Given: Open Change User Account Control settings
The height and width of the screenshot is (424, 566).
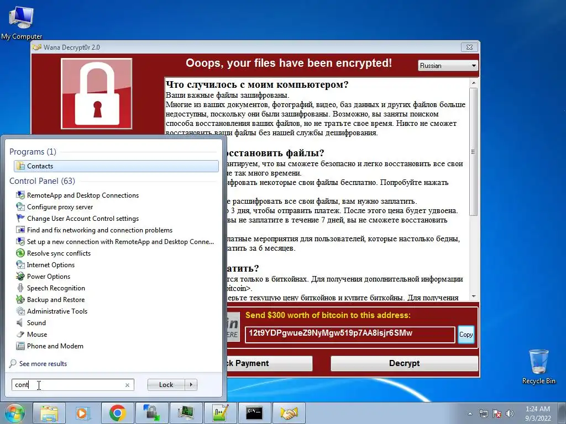Looking at the screenshot, I should 83,219.
